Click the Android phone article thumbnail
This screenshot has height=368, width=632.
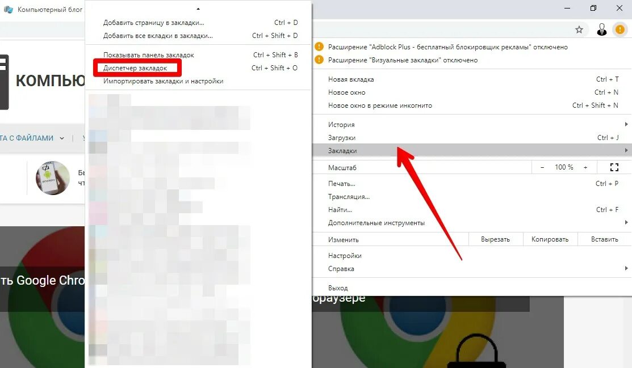pyautogui.click(x=53, y=178)
